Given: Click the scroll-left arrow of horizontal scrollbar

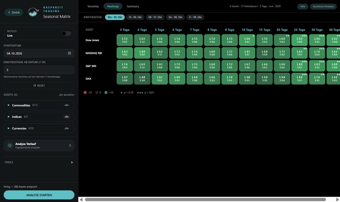Looking at the screenshot, I should [x=81, y=200].
